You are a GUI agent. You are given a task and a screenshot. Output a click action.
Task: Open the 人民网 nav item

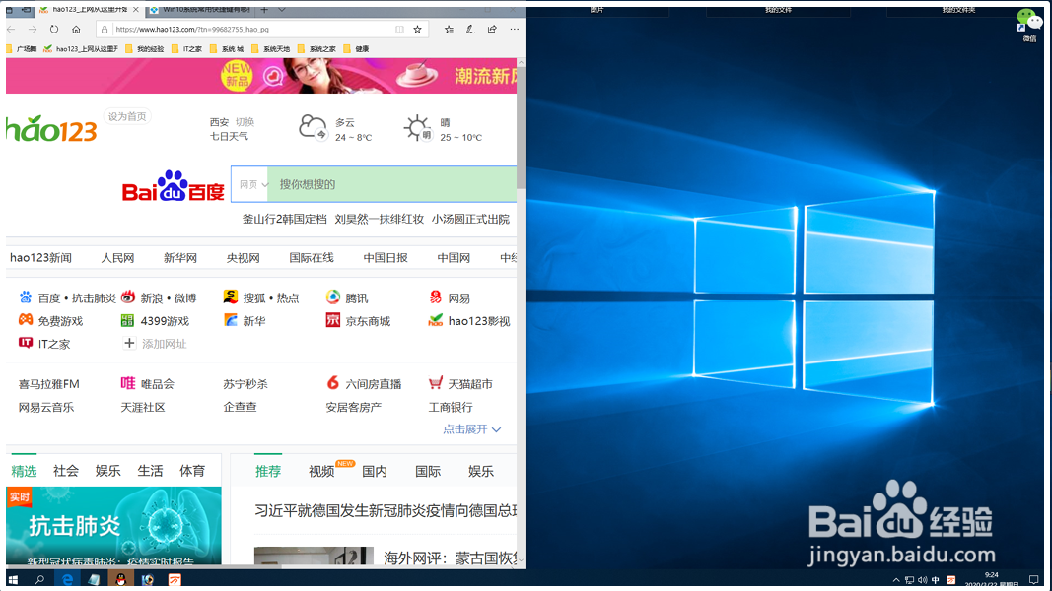pyautogui.click(x=117, y=258)
